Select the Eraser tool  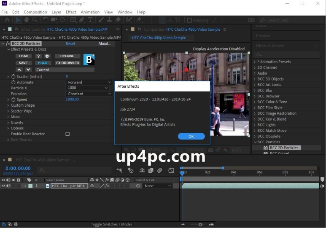(x=118, y=20)
